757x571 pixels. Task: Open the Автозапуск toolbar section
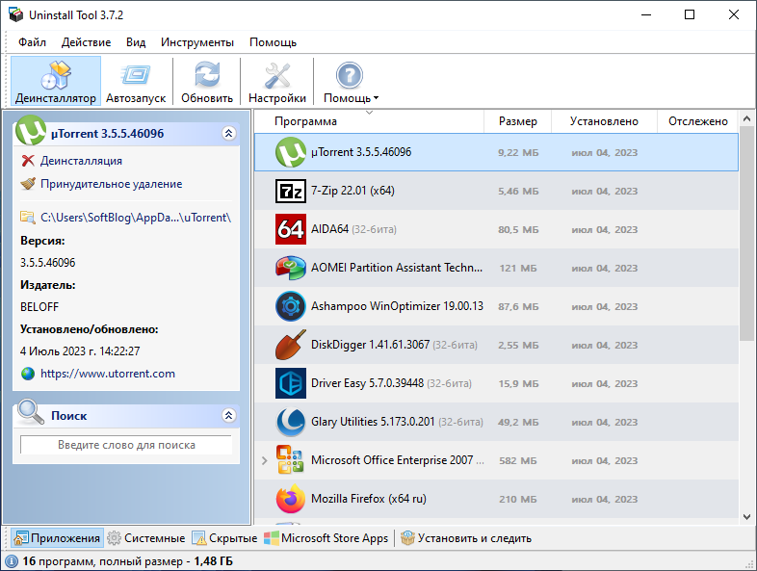coord(136,81)
